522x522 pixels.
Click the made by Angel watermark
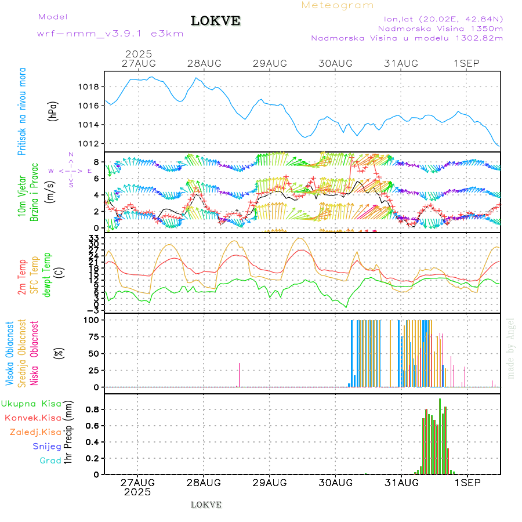511,348
